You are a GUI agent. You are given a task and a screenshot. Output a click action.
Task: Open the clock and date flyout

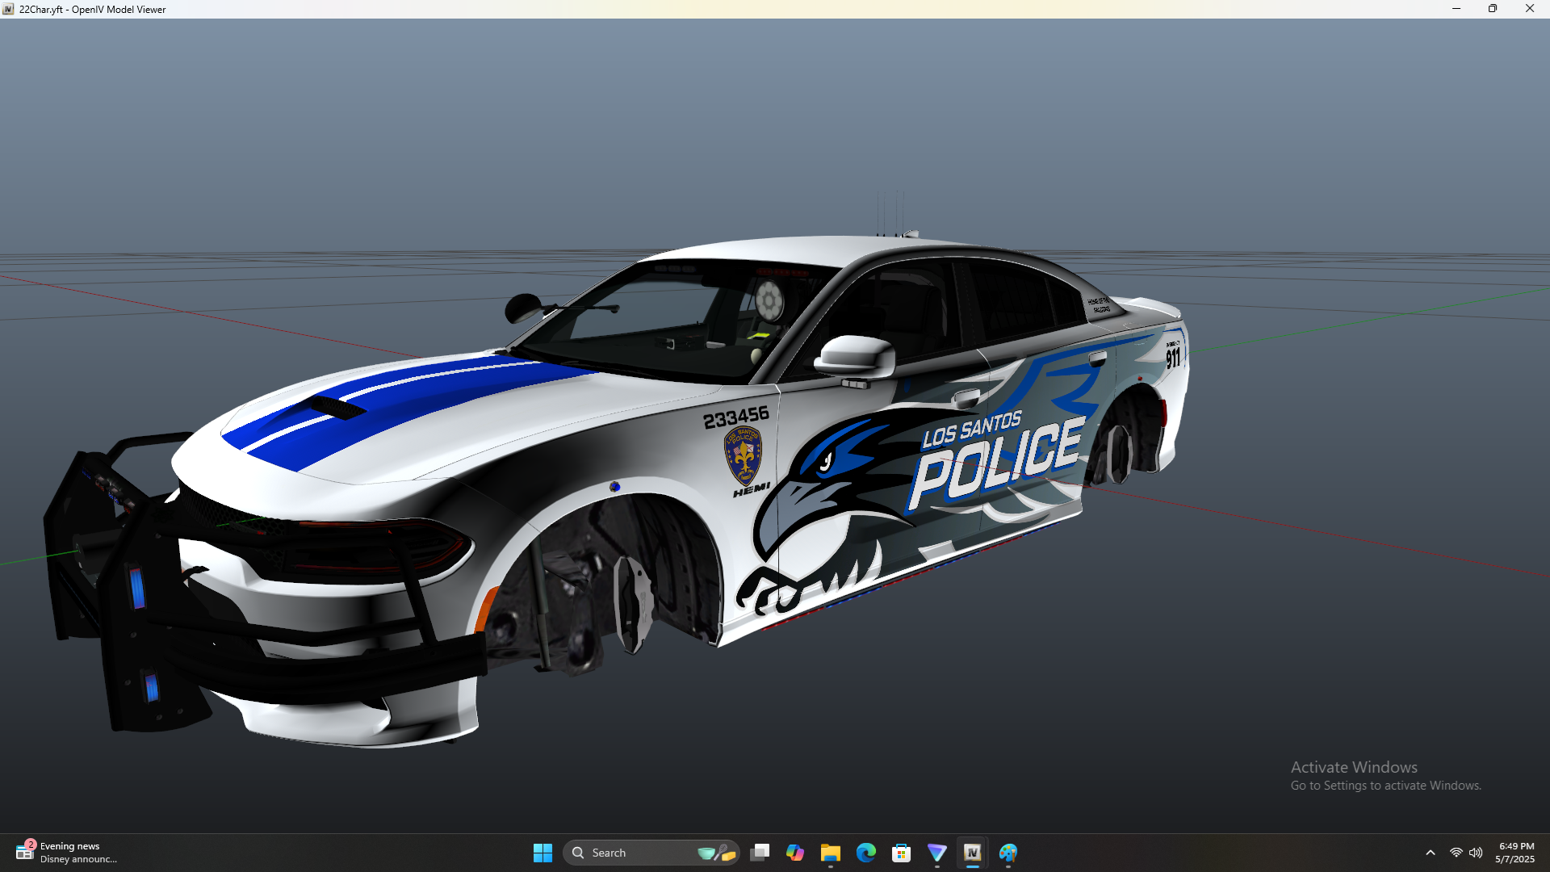click(1515, 853)
